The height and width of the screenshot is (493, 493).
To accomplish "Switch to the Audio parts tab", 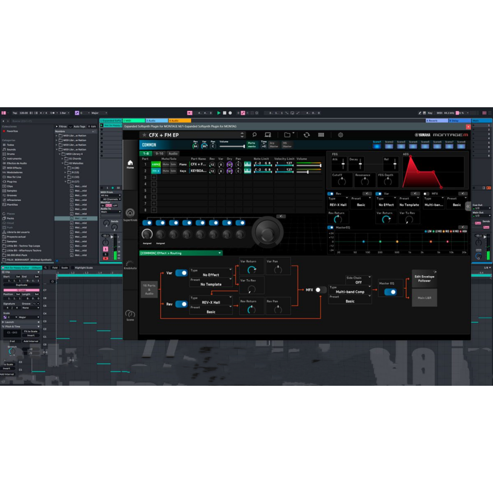I will coord(173,153).
